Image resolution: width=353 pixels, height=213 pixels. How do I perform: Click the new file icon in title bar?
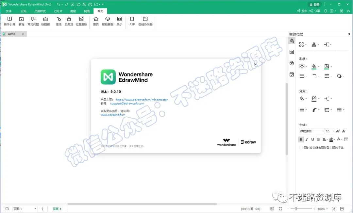73,4
